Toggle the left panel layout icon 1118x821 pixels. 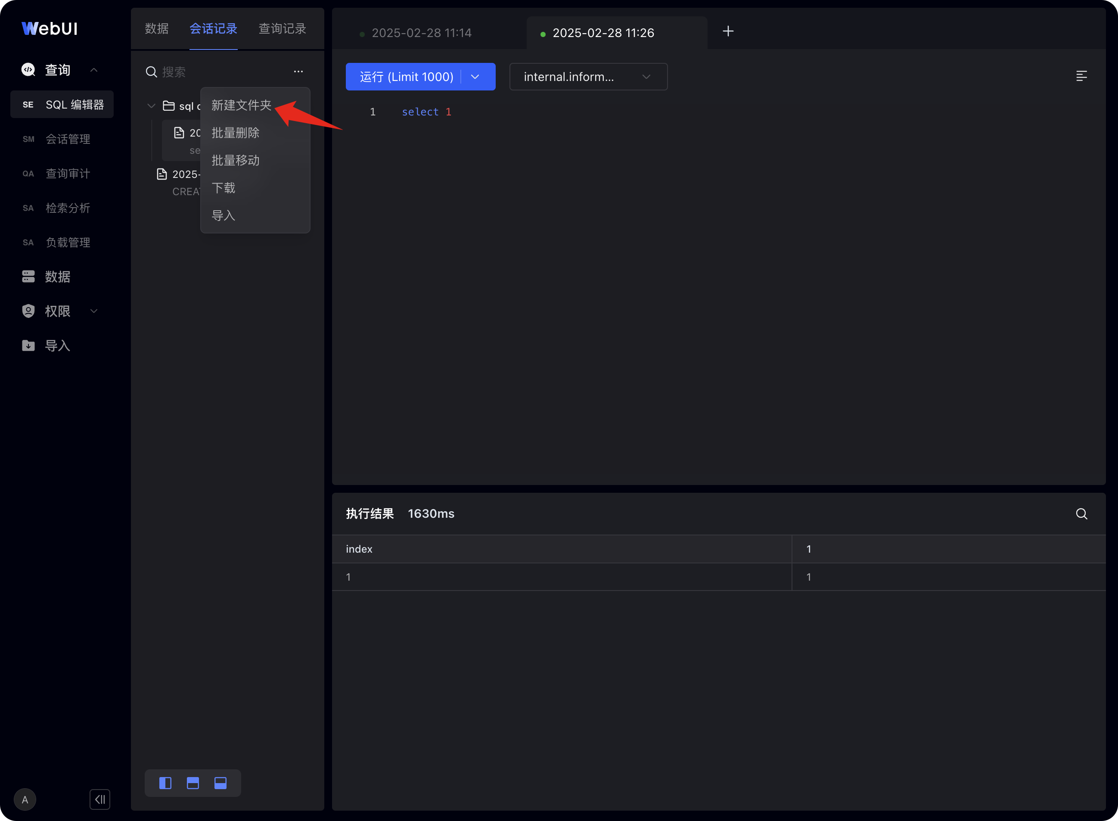(x=165, y=783)
